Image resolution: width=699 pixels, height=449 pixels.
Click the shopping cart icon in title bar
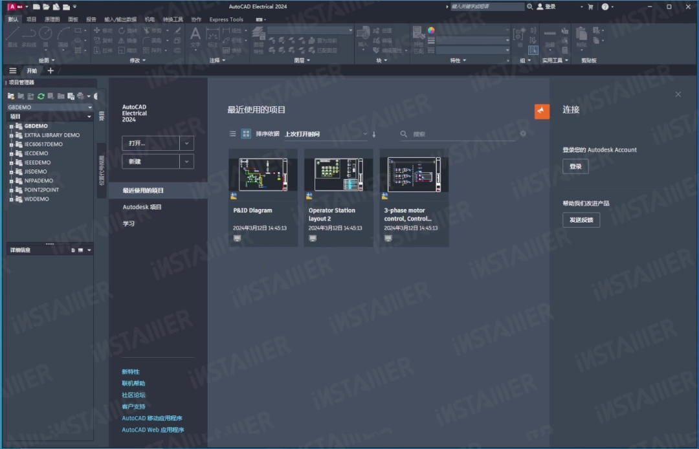[x=591, y=6]
